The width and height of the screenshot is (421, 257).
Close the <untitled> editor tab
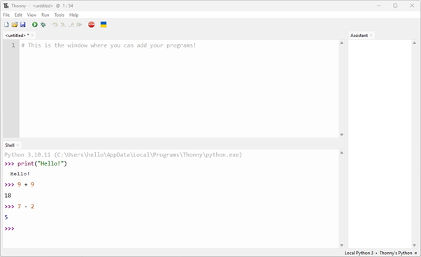point(32,35)
